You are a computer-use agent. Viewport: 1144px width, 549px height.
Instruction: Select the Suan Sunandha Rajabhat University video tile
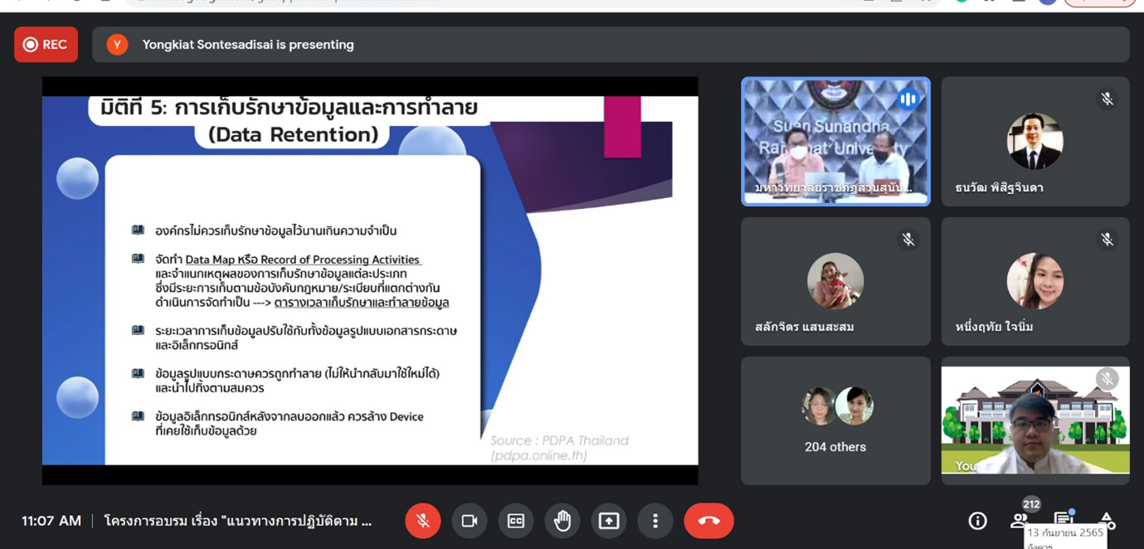[x=835, y=141]
